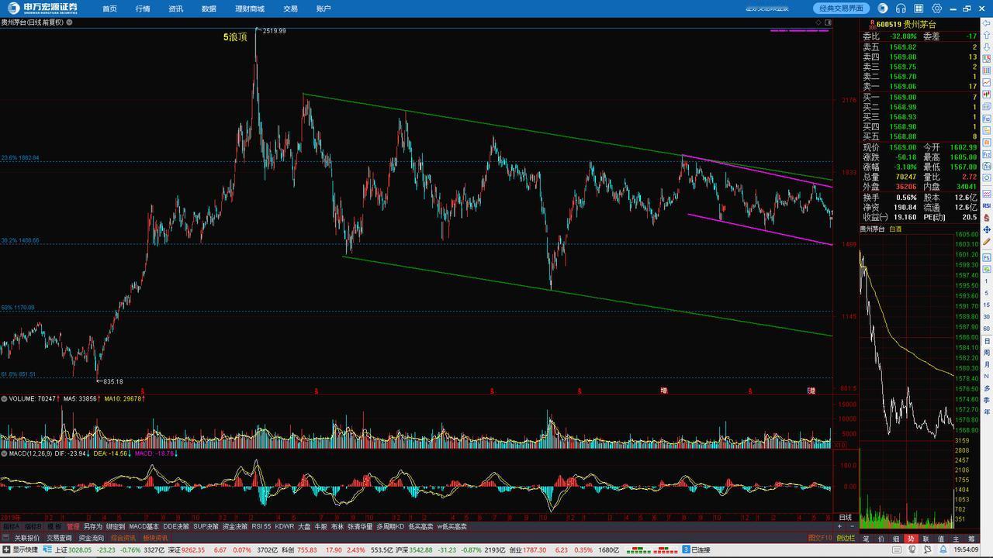
Task: Switch to 经典交易界面 classic trading interface
Action: 842,9
